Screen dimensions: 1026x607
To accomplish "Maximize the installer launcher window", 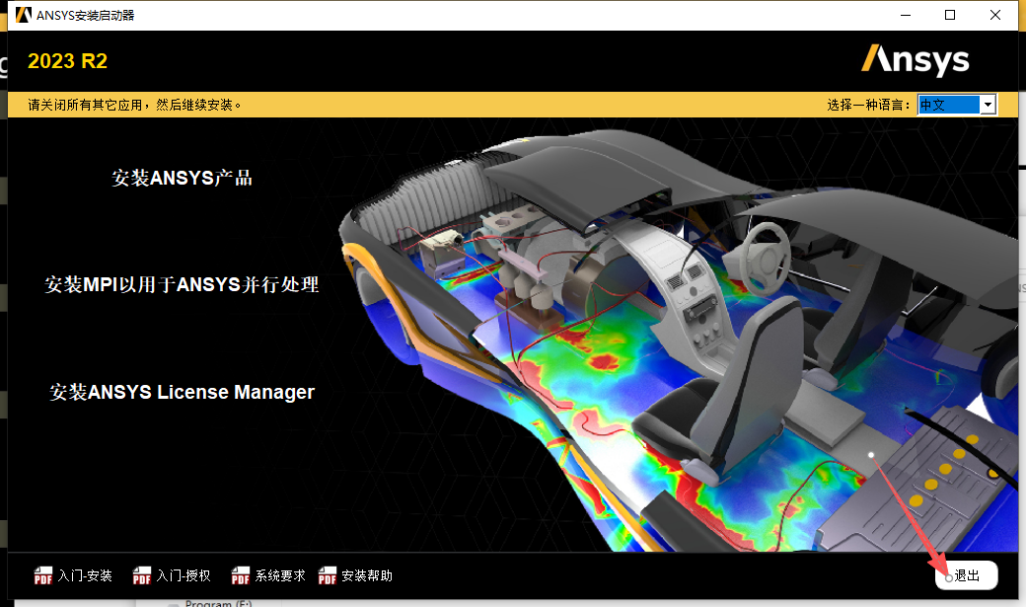I will point(949,15).
